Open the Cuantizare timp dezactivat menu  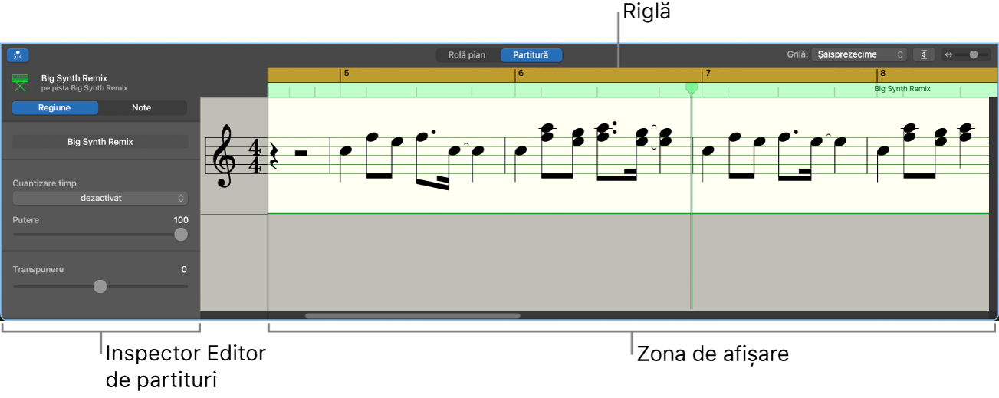coord(100,198)
